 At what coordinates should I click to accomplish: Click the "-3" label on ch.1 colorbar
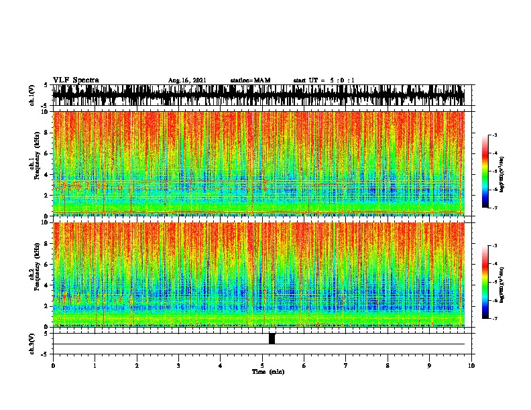(494, 135)
